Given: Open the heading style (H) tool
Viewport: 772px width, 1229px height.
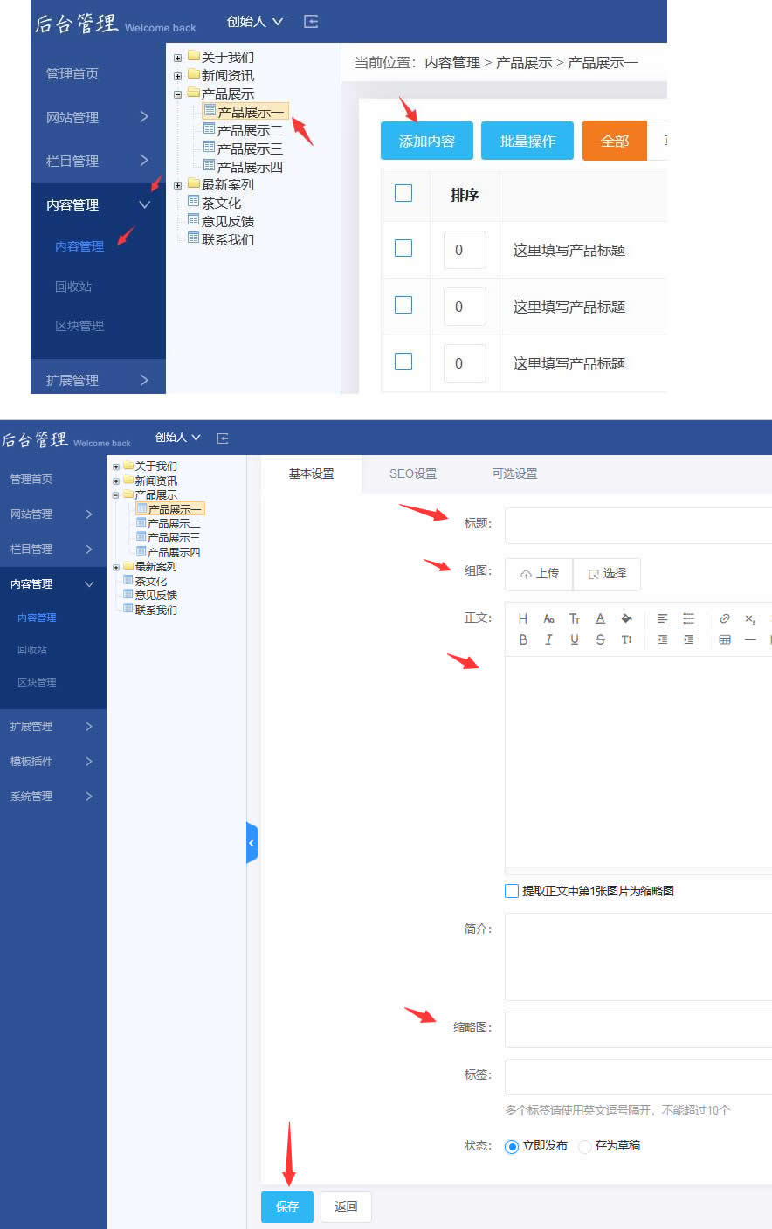Looking at the screenshot, I should pyautogui.click(x=523, y=618).
